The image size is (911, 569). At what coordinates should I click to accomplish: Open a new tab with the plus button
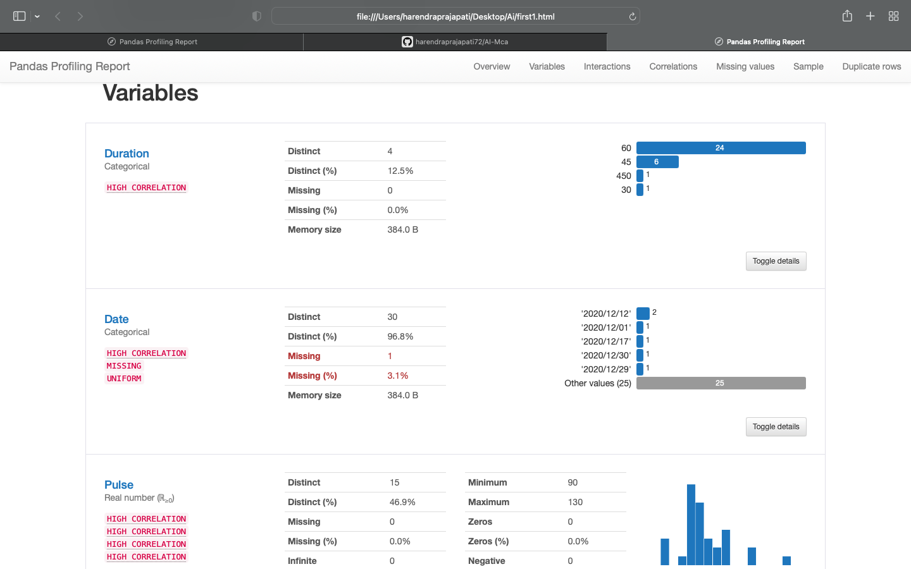click(870, 16)
